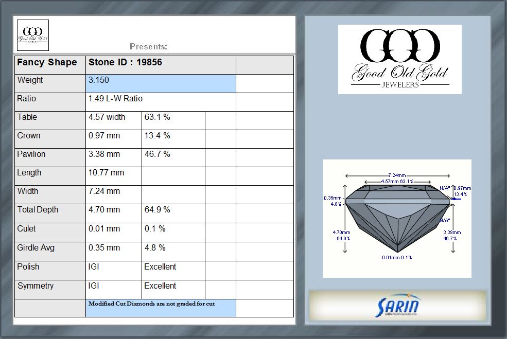
Task: Click the 'Width' row label
Action: [50, 194]
